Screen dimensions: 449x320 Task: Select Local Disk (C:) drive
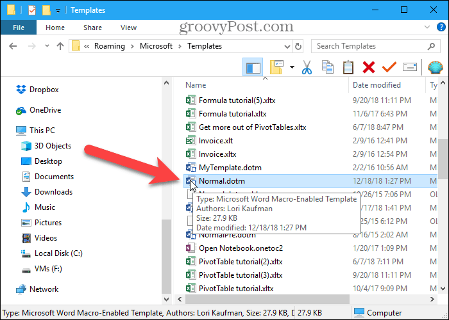click(x=52, y=253)
